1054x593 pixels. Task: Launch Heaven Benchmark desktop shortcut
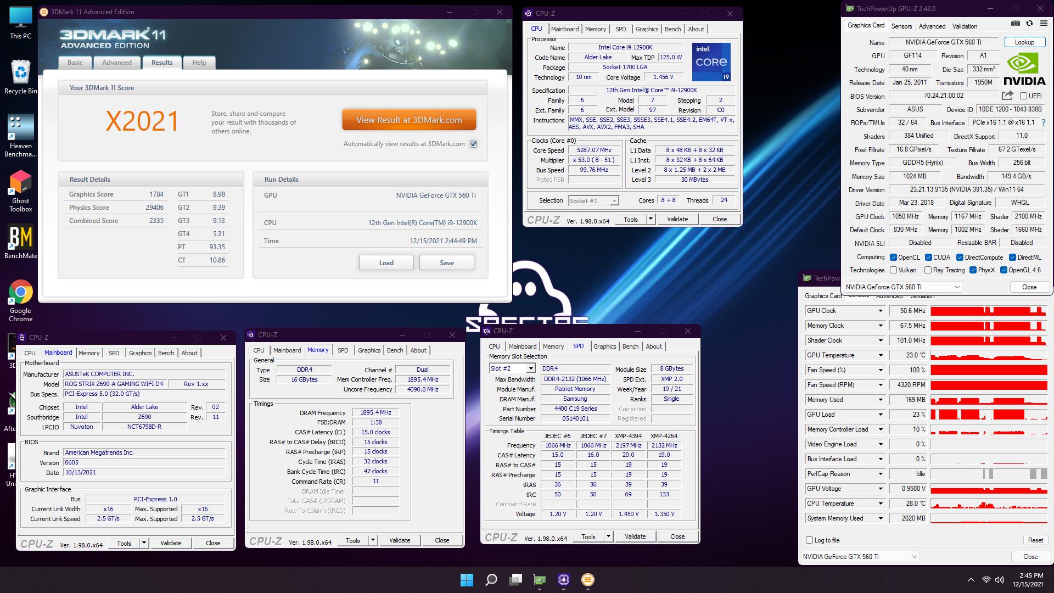20,136
